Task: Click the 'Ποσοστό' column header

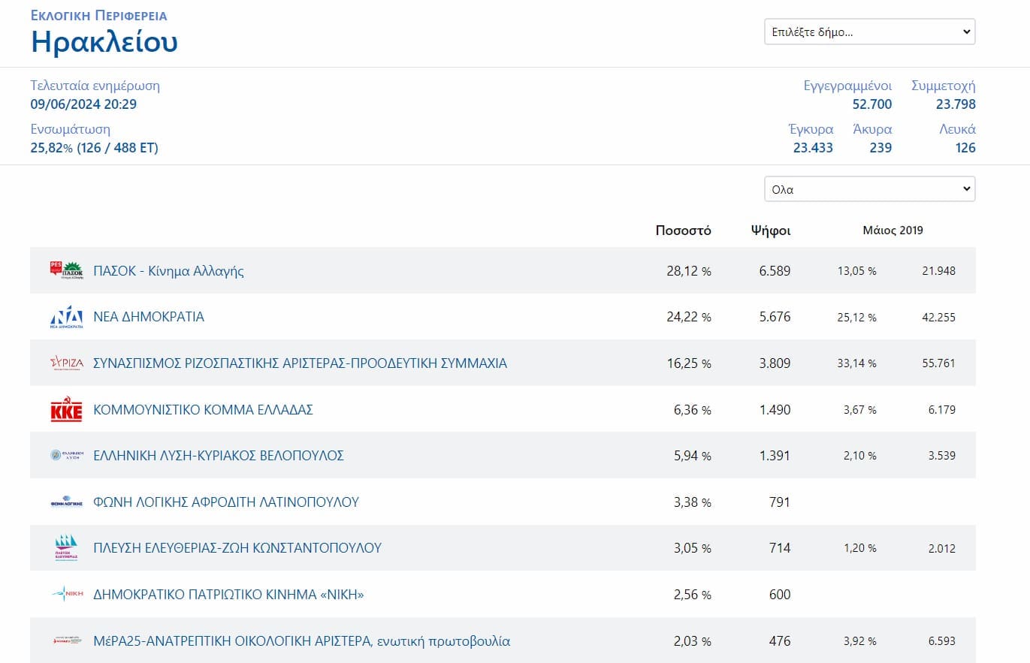Action: pyautogui.click(x=683, y=231)
